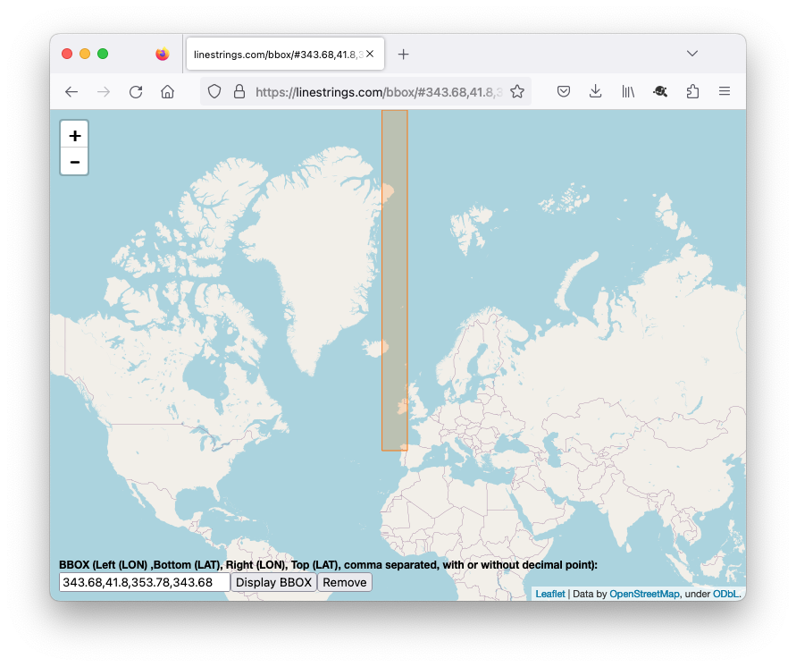Open the downloads panel
Viewport: 796px width, 667px height.
point(596,91)
